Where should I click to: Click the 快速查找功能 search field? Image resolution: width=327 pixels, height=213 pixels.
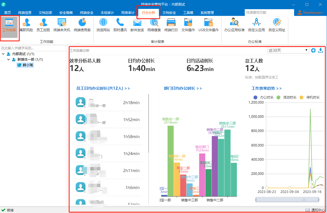[269, 13]
